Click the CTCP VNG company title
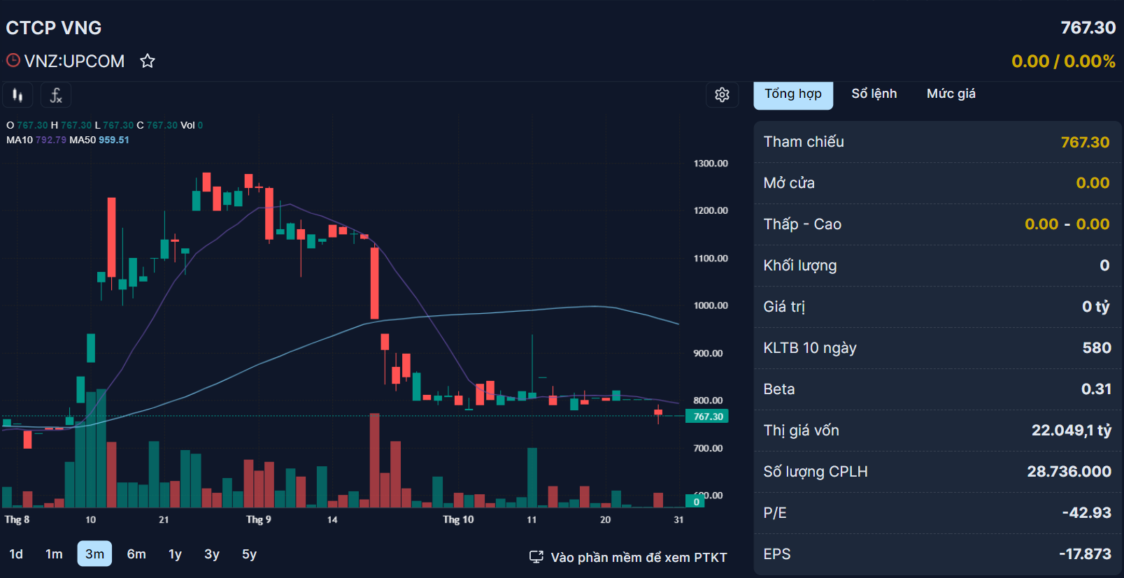The image size is (1124, 578). pos(54,28)
